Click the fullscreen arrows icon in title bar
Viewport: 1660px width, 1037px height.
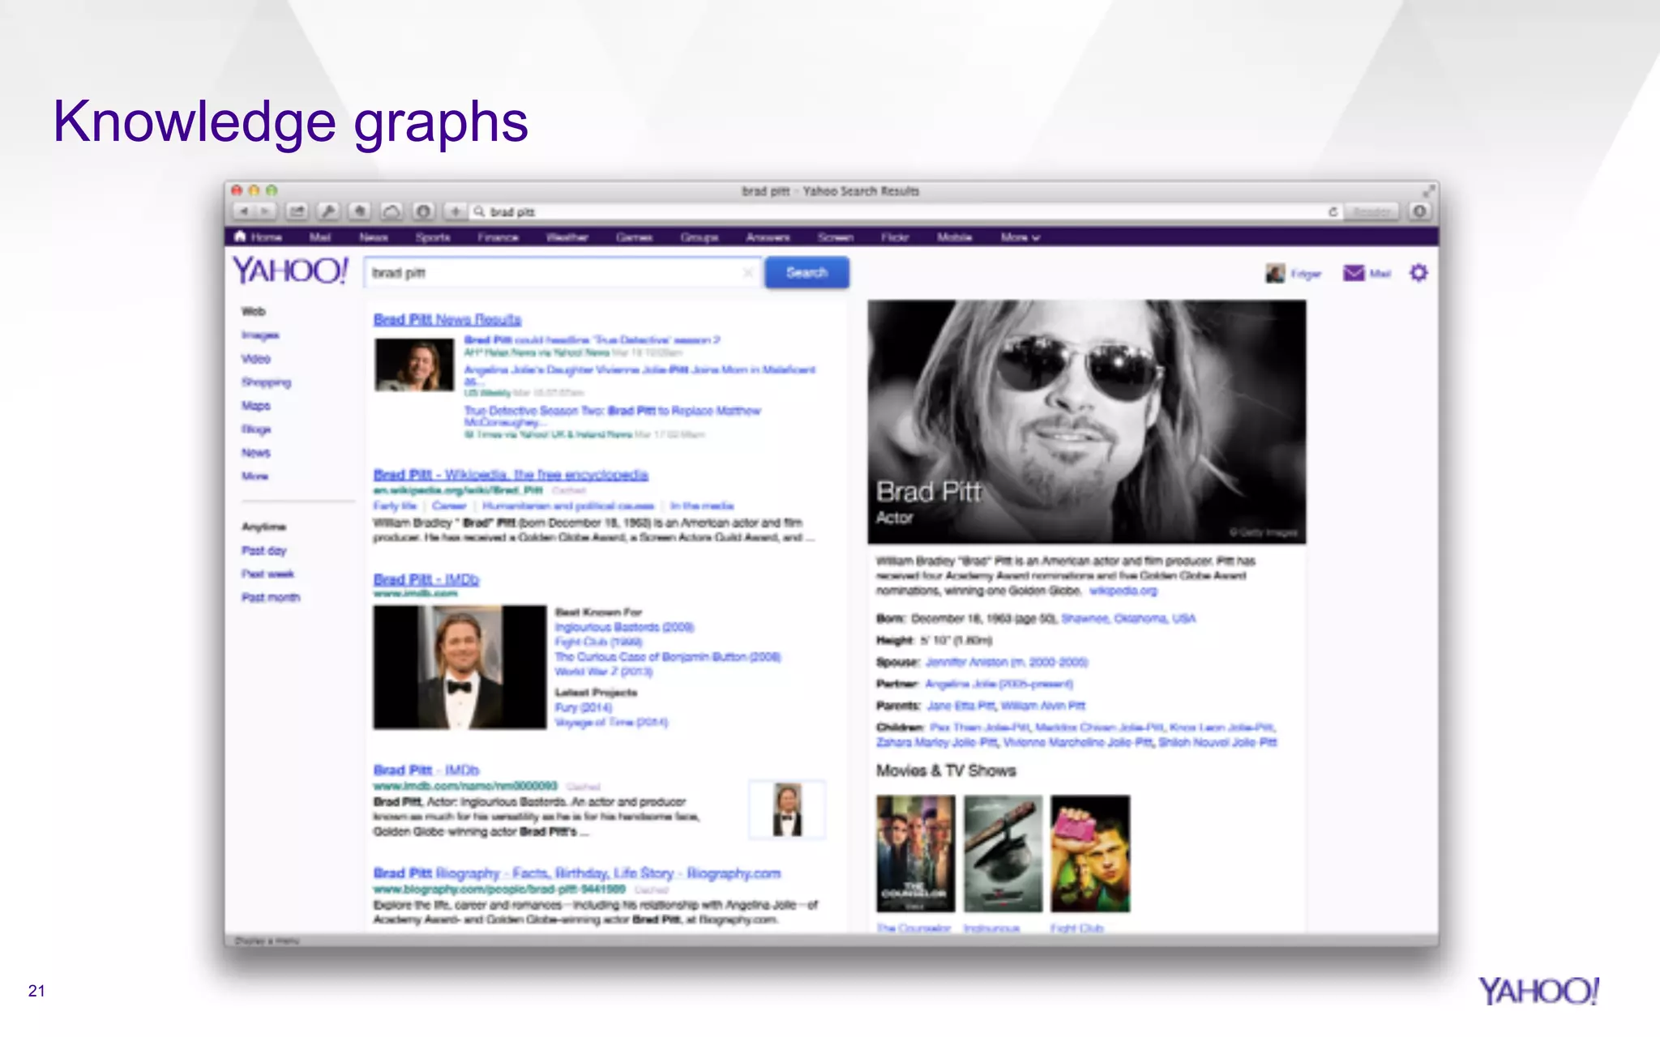pyautogui.click(x=1427, y=191)
